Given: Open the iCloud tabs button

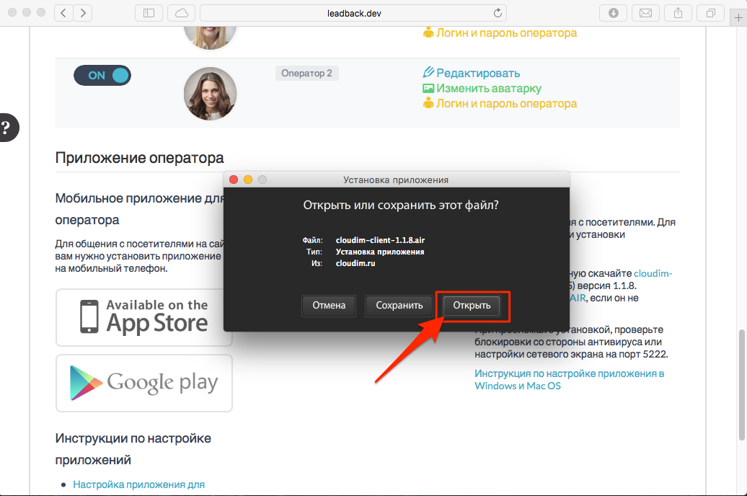Looking at the screenshot, I should tap(181, 13).
